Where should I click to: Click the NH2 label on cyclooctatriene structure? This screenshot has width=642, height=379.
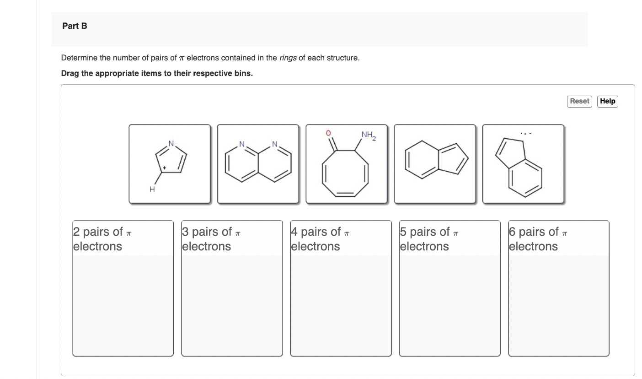tap(369, 135)
